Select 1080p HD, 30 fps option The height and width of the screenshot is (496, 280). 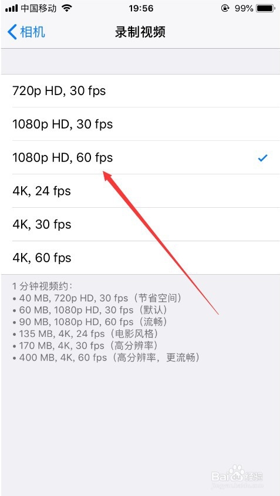tap(140, 124)
